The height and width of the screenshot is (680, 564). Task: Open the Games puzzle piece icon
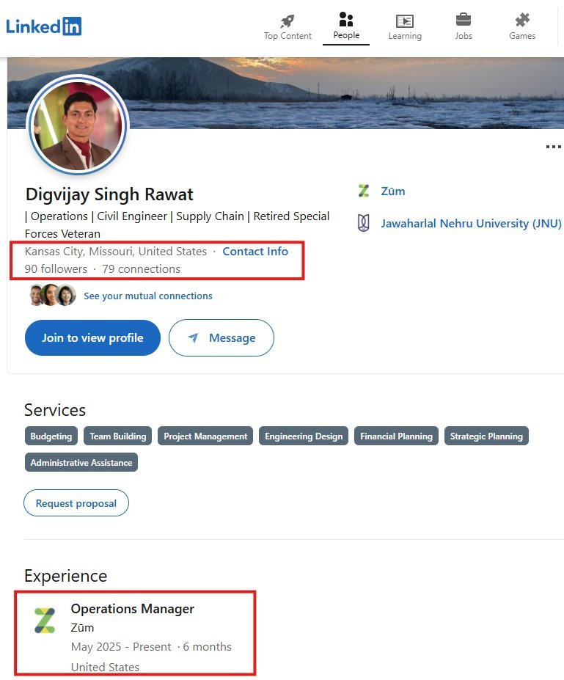click(x=522, y=20)
